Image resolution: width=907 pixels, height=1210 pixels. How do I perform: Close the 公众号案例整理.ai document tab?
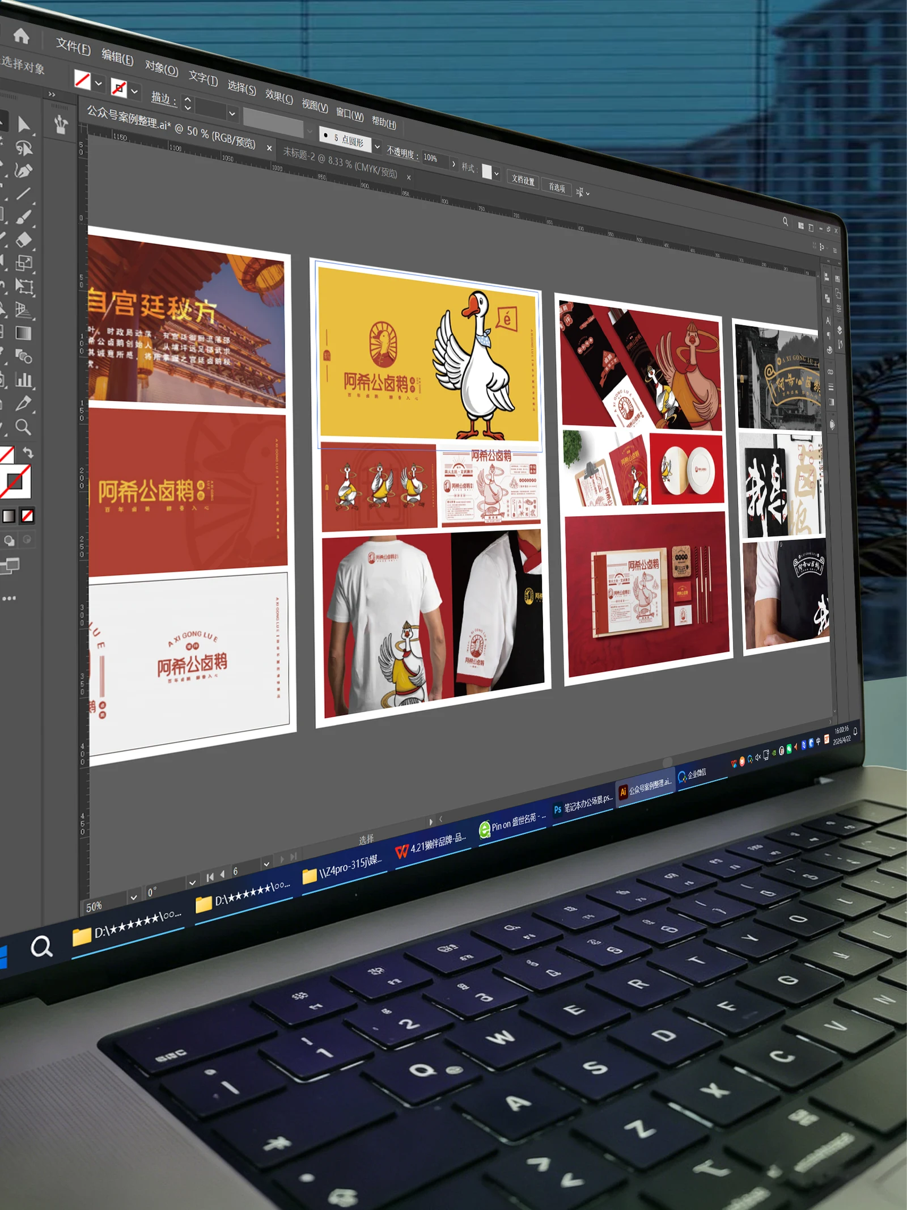point(269,149)
